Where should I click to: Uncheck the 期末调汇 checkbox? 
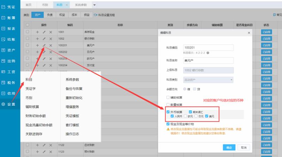190,112
